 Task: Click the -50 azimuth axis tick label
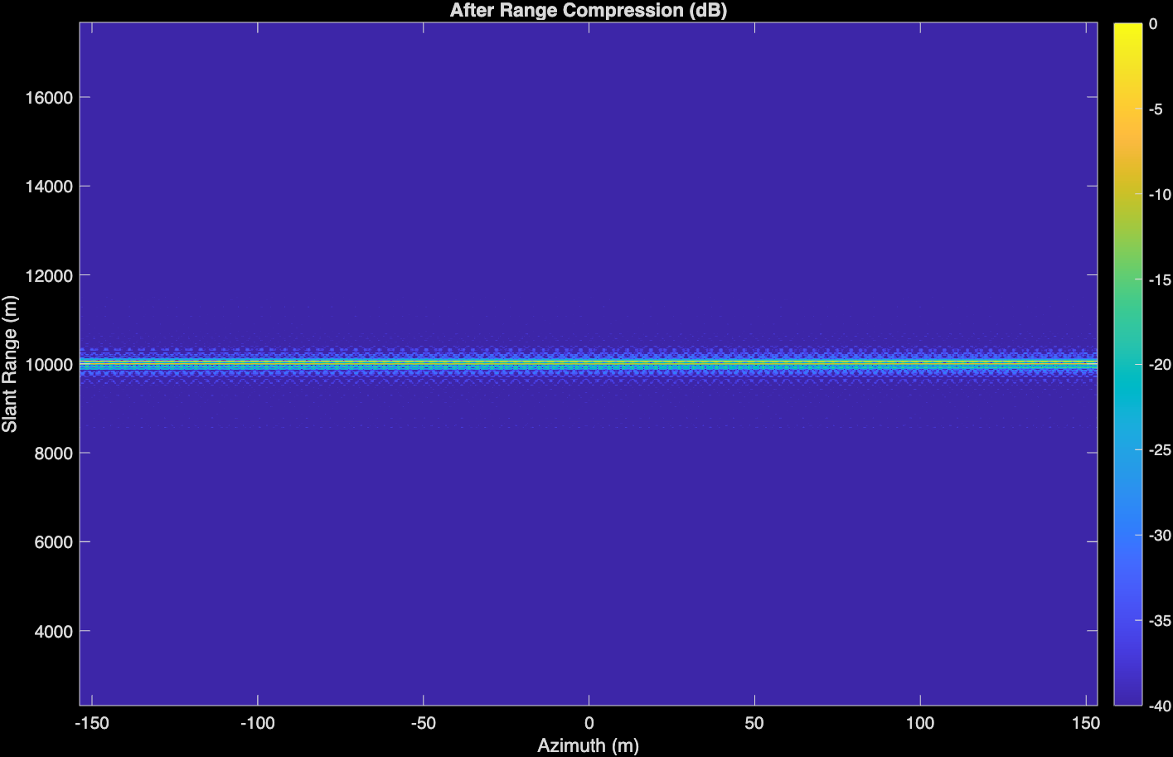(x=423, y=723)
